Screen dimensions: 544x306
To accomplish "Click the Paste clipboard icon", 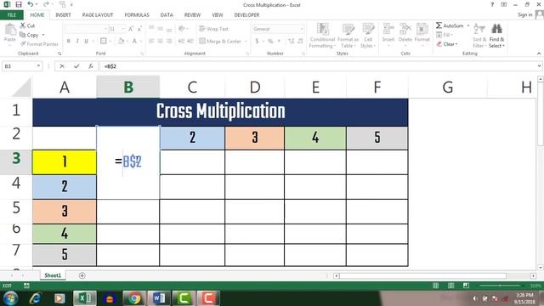I will pyautogui.click(x=10, y=30).
